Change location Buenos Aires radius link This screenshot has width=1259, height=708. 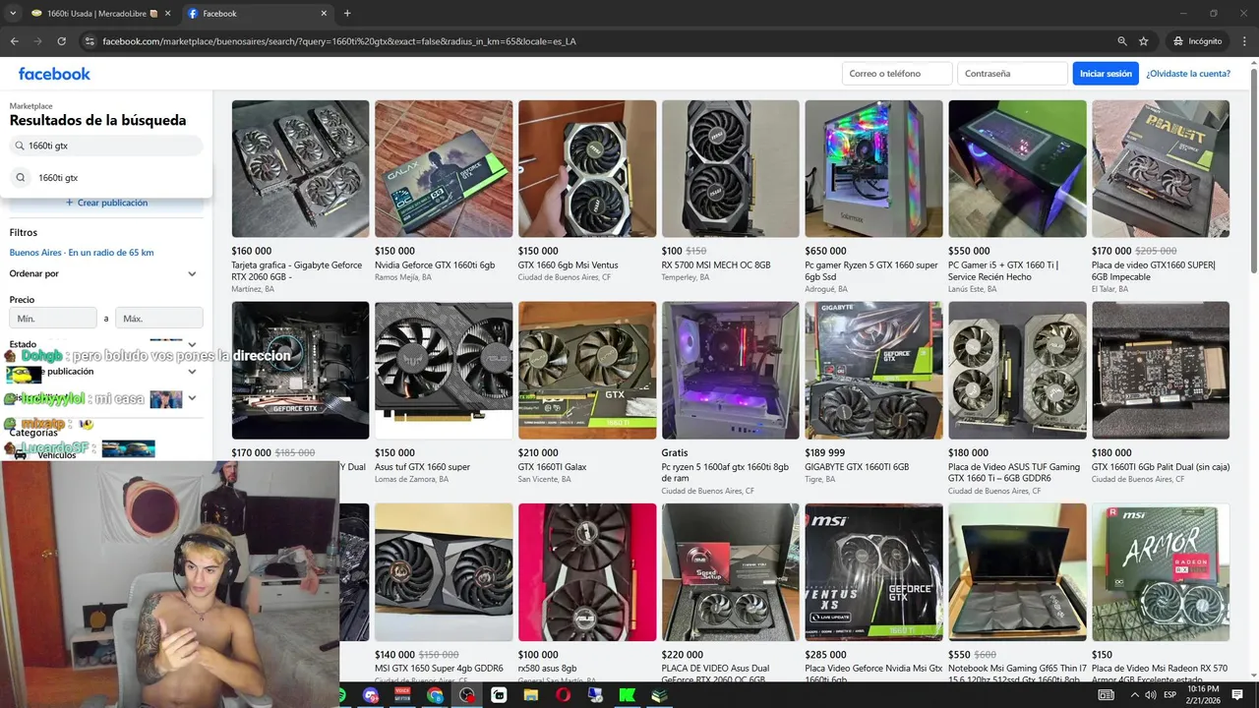(82, 253)
